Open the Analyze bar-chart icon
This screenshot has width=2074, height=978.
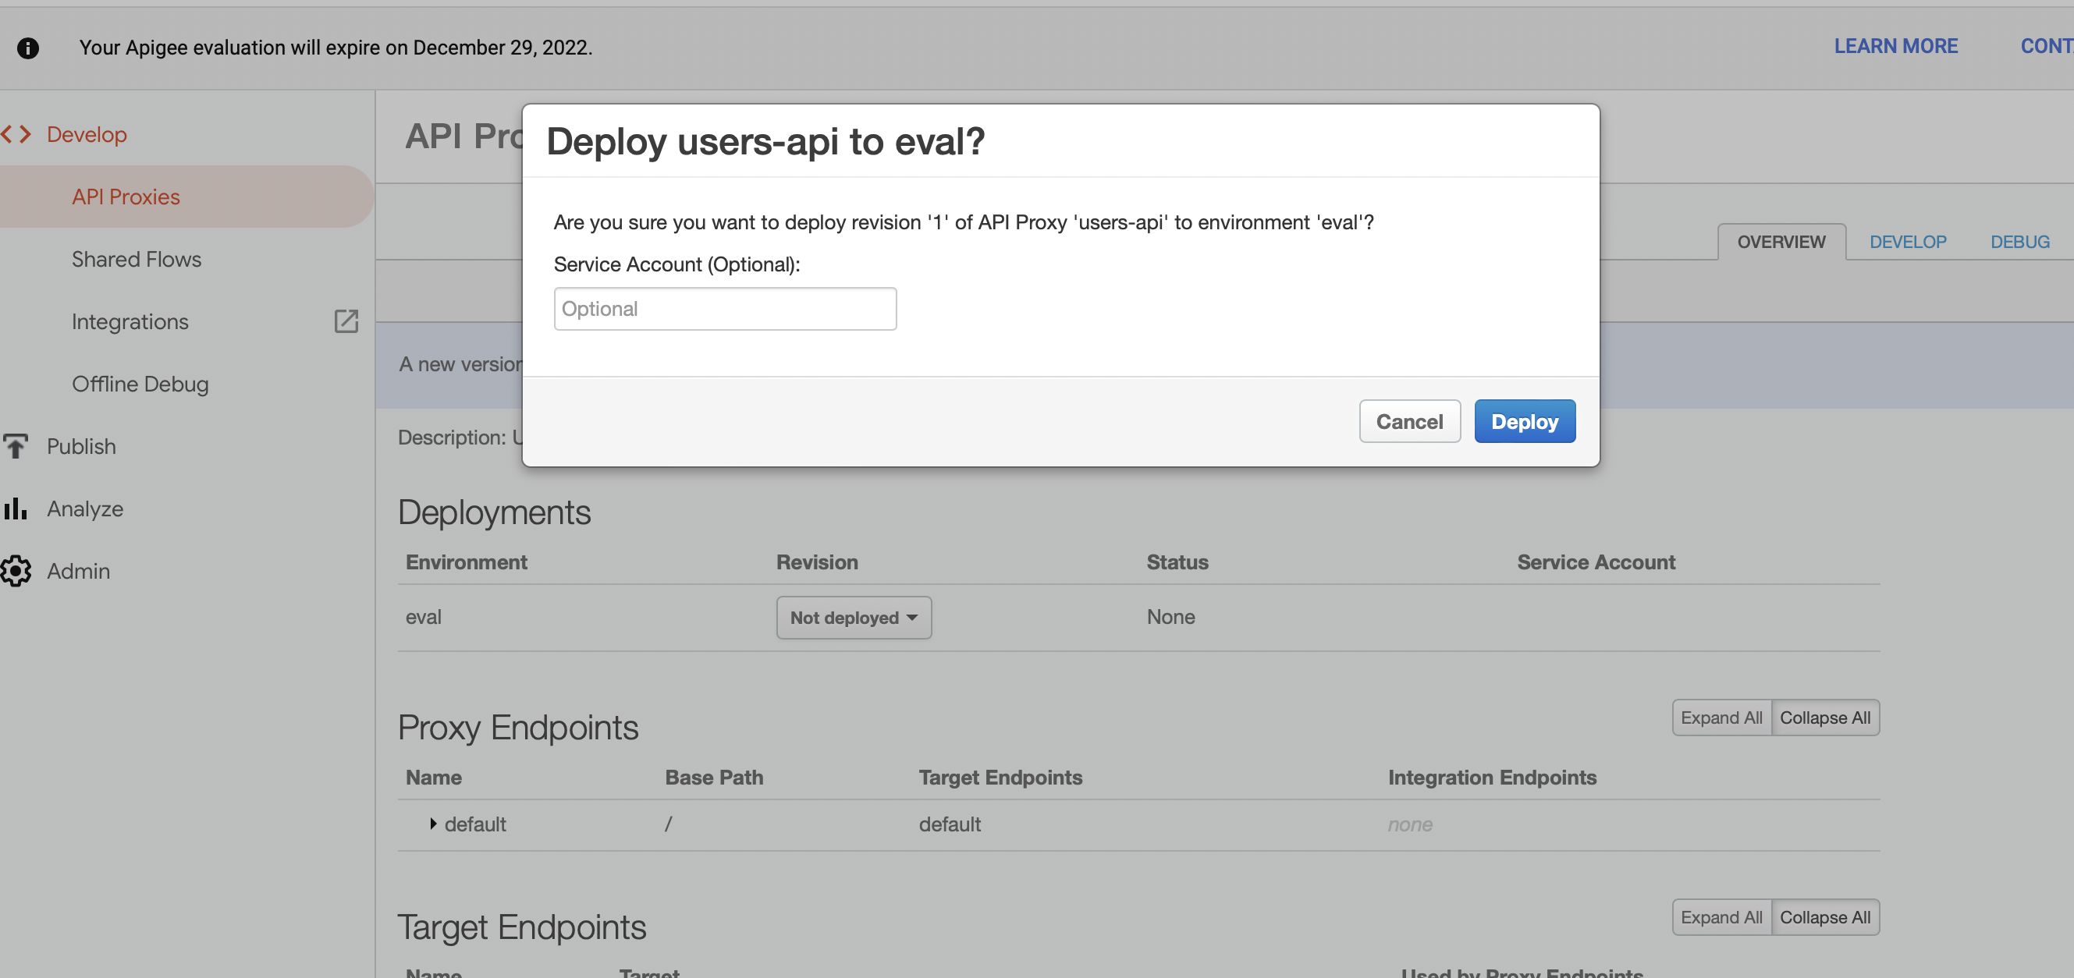16,508
